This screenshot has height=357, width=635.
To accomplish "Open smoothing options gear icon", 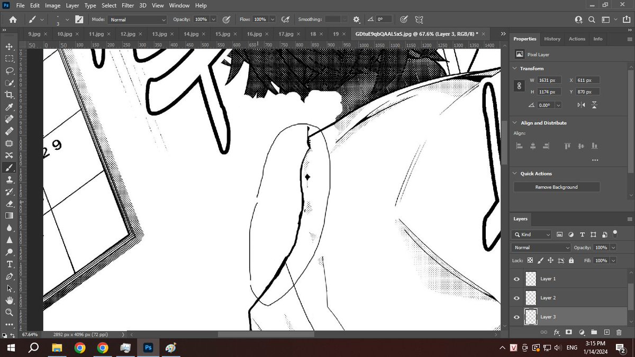I will tap(356, 20).
